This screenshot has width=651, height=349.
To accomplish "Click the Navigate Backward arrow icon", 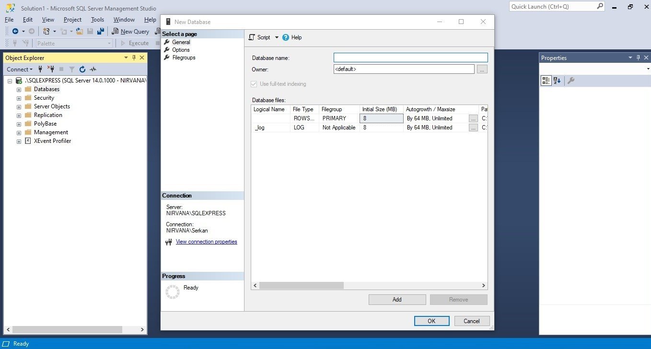I will pyautogui.click(x=15, y=31).
